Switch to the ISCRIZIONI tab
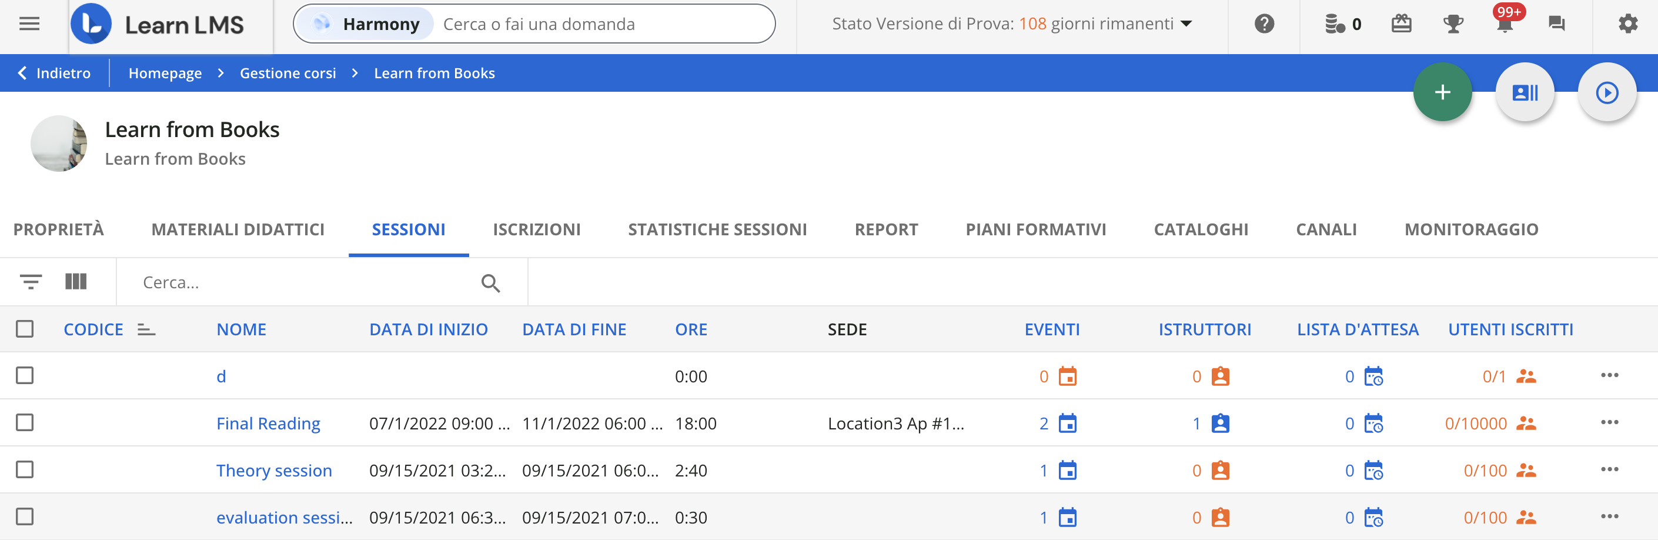This screenshot has height=540, width=1658. point(536,230)
